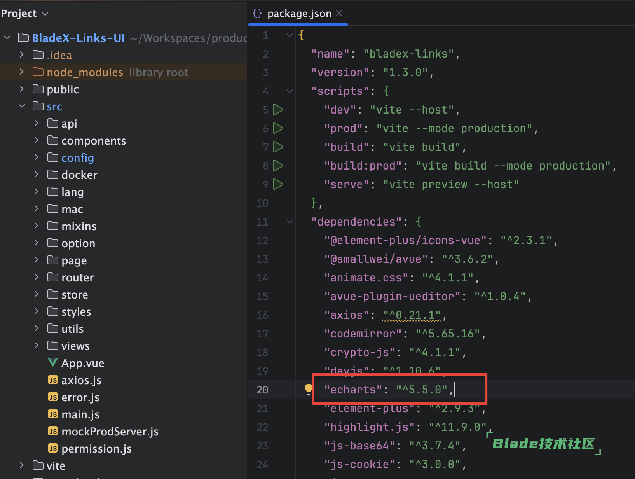The height and width of the screenshot is (479, 635).
Task: Click the components folder icon
Action: pyautogui.click(x=53, y=140)
